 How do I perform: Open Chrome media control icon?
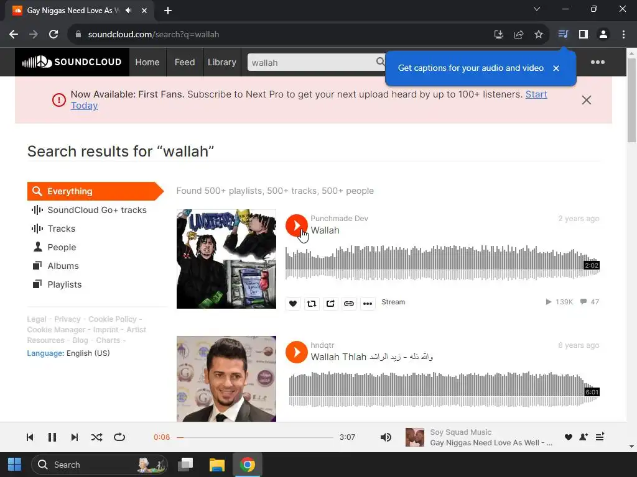click(563, 35)
